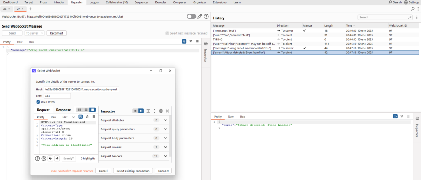Open more view tabs dropdown in dialog

click(74, 117)
